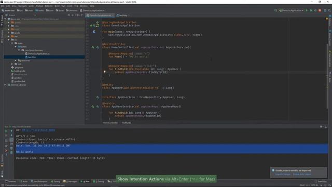The height and width of the screenshot is (187, 332).
Task: Collapse the demo-exc project root node
Action: coord(6,19)
